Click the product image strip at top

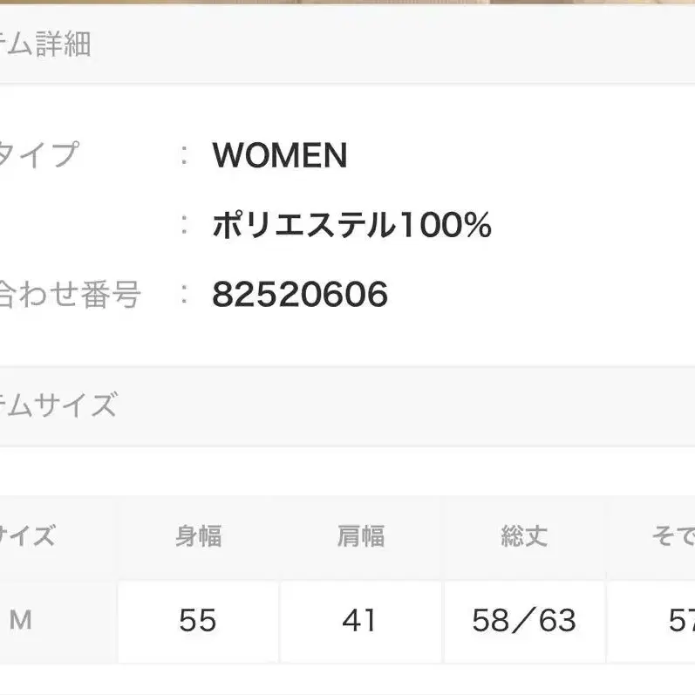point(347,3)
